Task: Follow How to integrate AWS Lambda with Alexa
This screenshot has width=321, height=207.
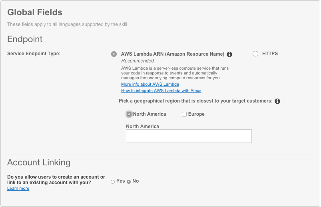Action: [161, 91]
